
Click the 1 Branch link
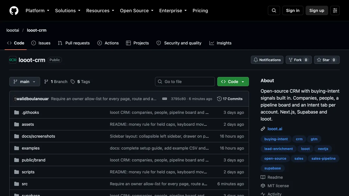56,82
